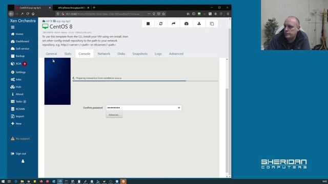The width and height of the screenshot is (328, 184).
Task: Open File Explorer from the taskbar
Action: [22, 181]
